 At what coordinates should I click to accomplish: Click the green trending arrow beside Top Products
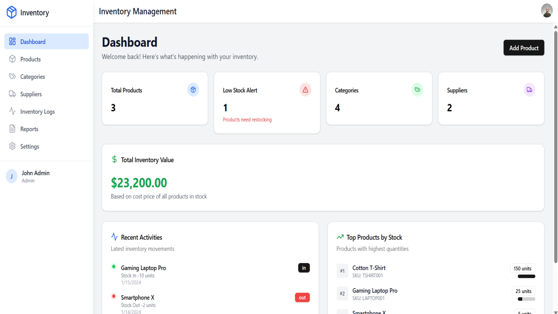click(340, 237)
